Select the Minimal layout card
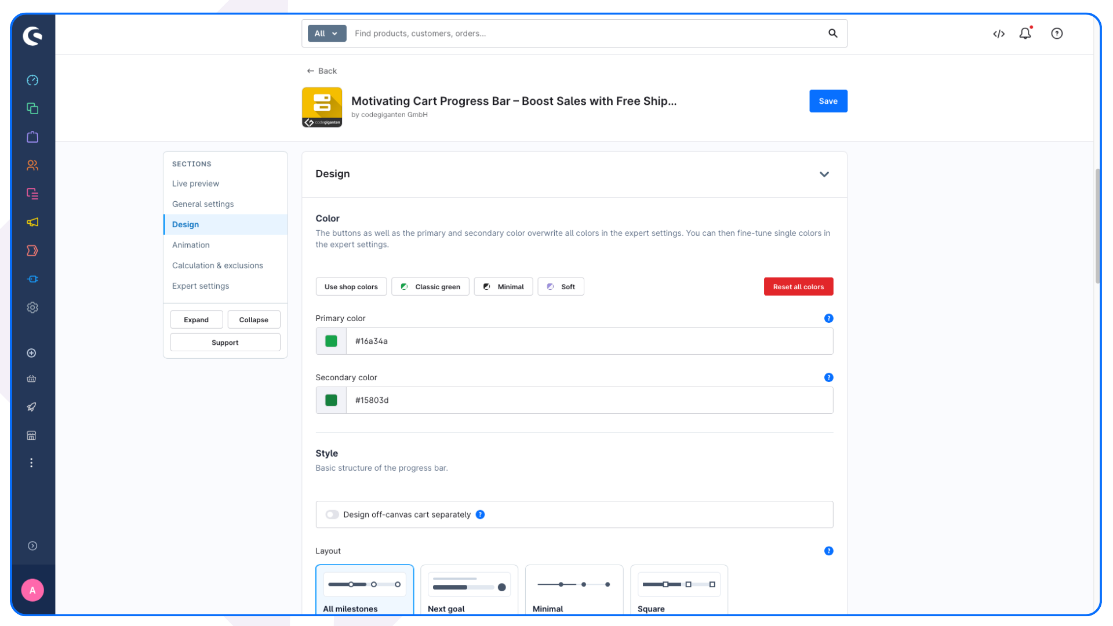Viewport: 1113px width, 626px height. [x=574, y=589]
